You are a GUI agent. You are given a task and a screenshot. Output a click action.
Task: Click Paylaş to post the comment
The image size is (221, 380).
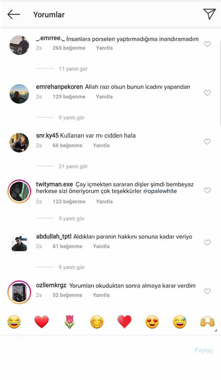[x=204, y=350]
